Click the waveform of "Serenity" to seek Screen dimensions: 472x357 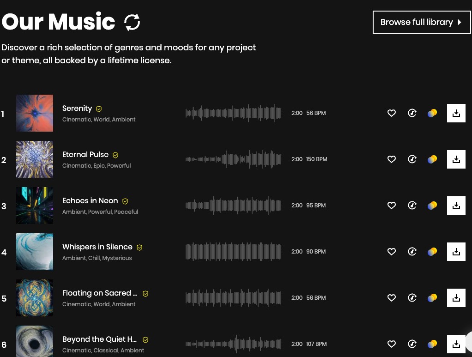(x=234, y=113)
